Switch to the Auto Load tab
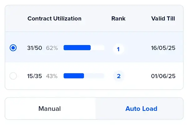The width and height of the screenshot is (188, 128). click(x=141, y=109)
